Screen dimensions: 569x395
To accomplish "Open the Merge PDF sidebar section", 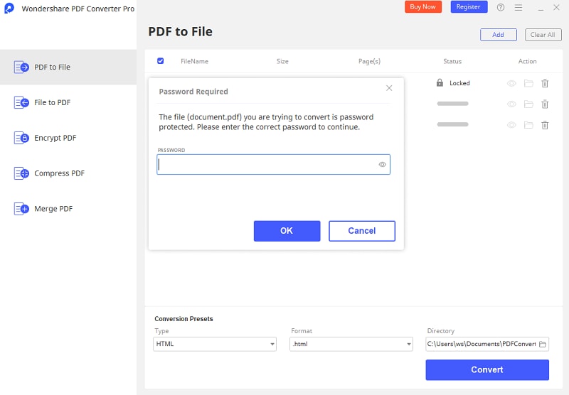I will pyautogui.click(x=53, y=209).
